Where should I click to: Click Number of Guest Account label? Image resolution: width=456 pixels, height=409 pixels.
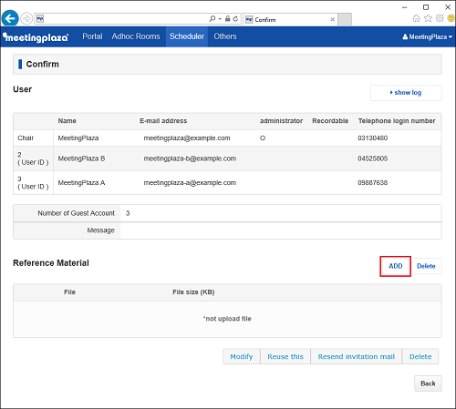77,213
